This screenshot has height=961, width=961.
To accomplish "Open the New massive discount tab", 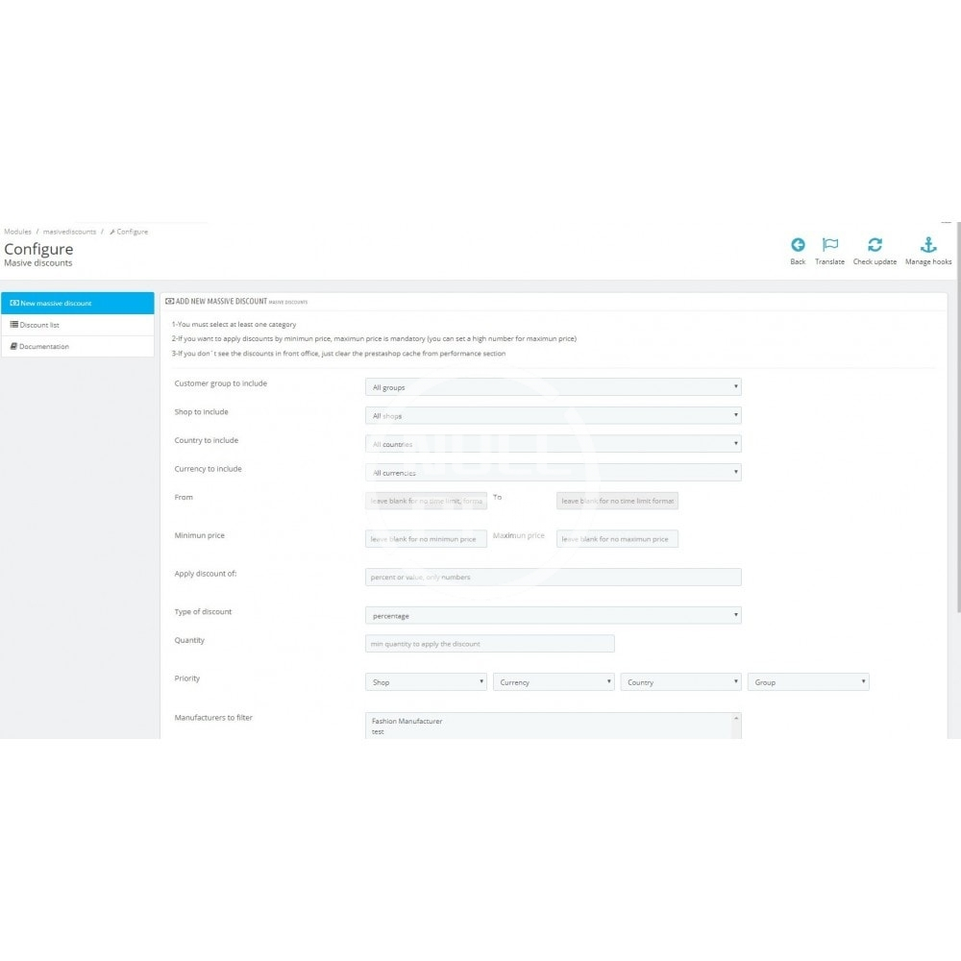I will click(x=77, y=304).
